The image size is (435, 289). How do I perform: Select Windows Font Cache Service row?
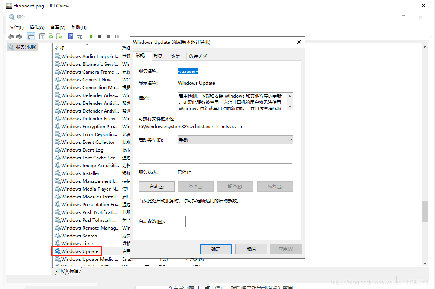[90, 158]
